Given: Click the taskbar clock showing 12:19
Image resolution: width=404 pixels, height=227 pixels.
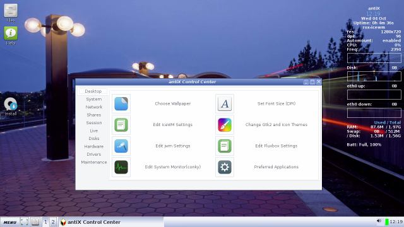Looking at the screenshot, I should tap(396, 221).
